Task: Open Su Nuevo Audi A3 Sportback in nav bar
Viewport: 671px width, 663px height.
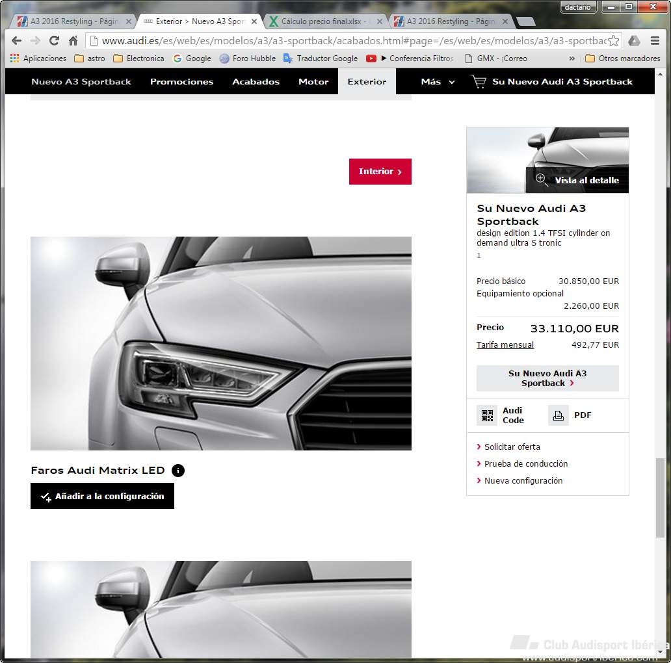Action: [x=562, y=82]
